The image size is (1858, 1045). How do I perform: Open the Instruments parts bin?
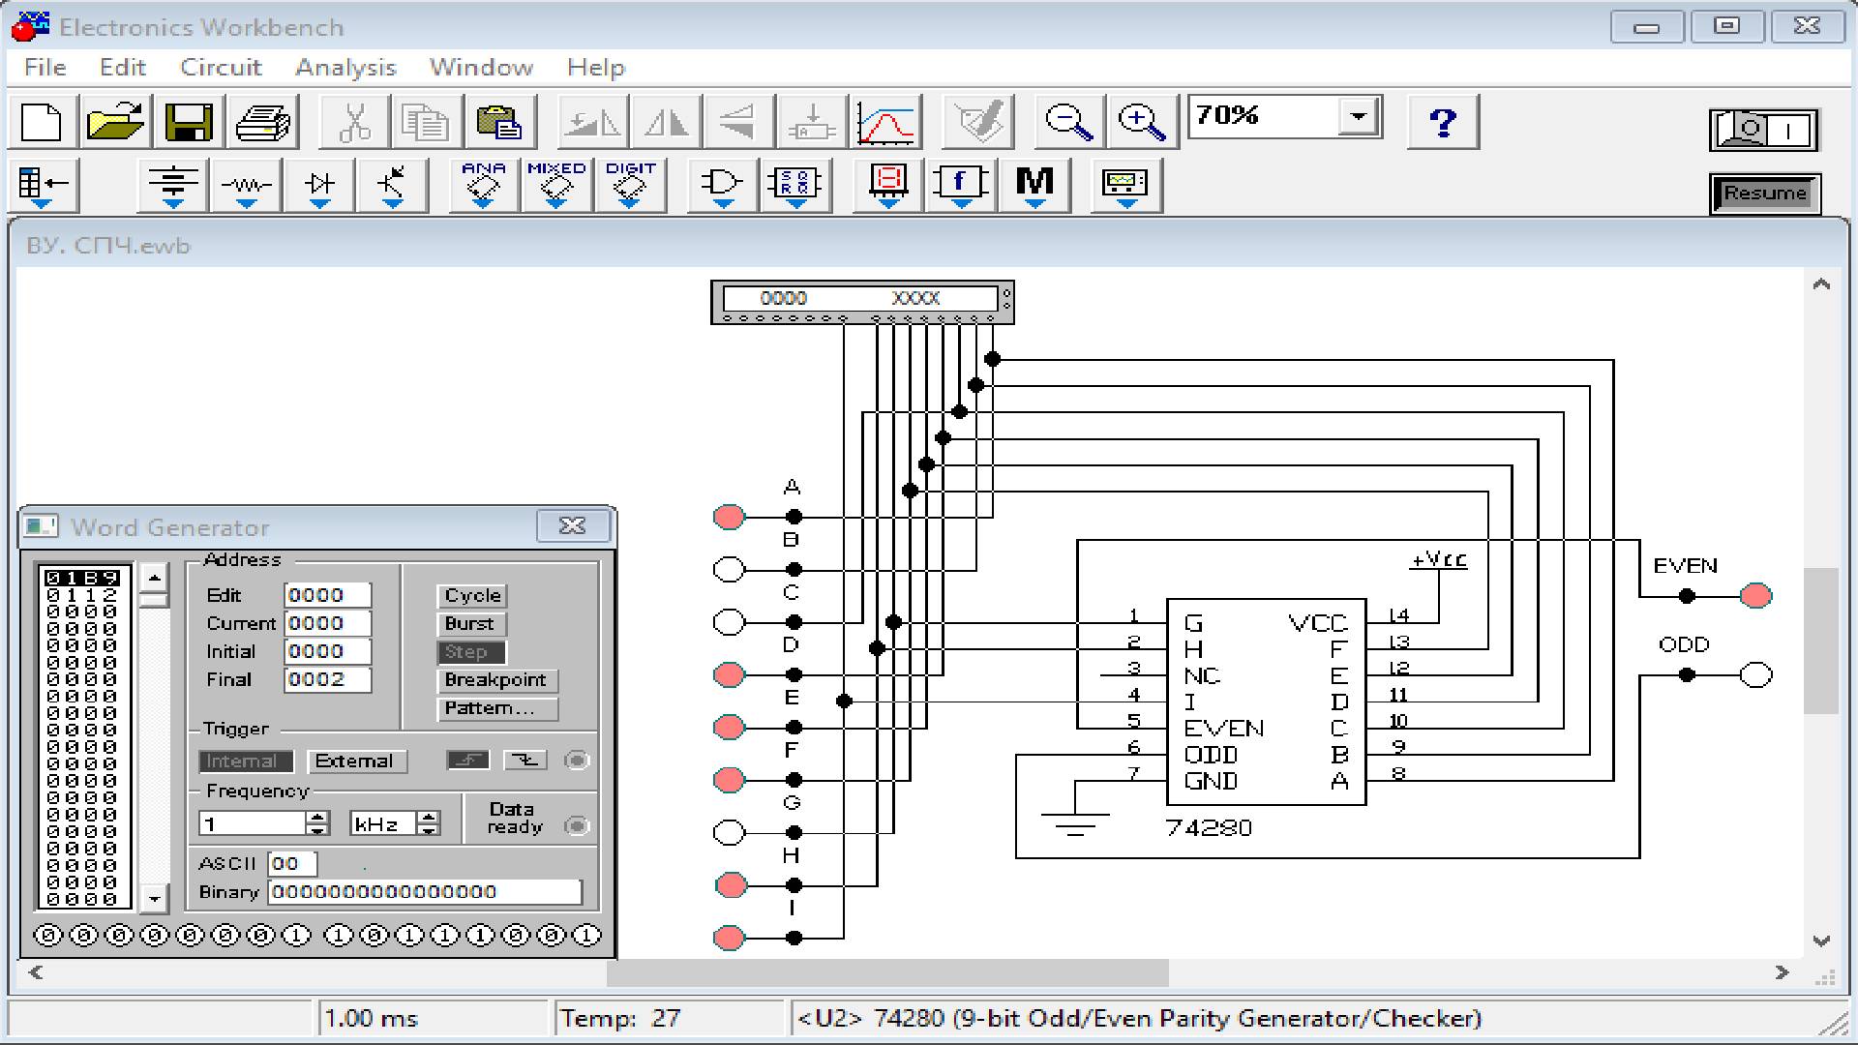1124,185
